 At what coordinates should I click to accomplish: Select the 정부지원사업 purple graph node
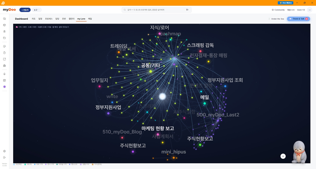pos(108,113)
